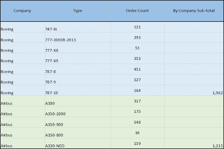Click the Order Count column header
Screen dimensions: 224x149
[x=137, y=10]
